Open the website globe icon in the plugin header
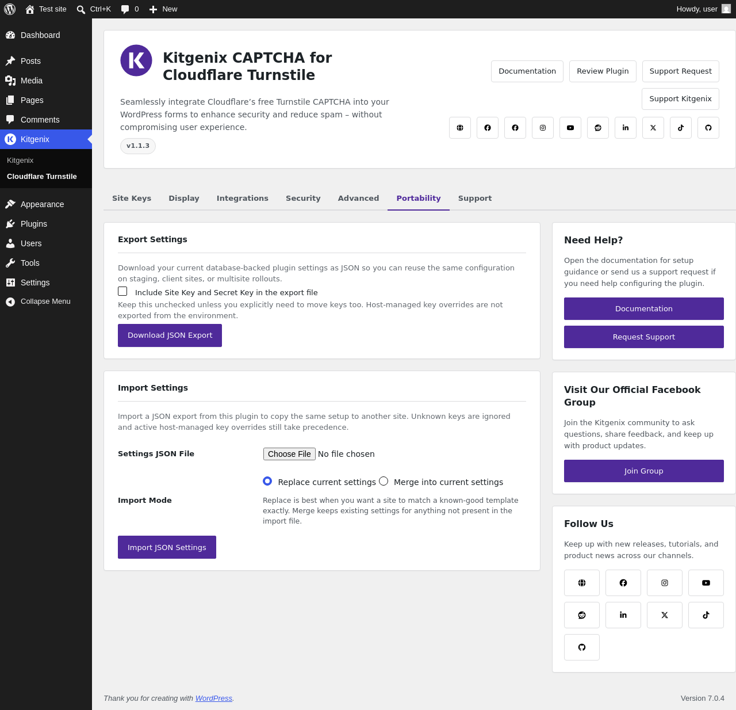This screenshot has height=710, width=736. [x=460, y=128]
